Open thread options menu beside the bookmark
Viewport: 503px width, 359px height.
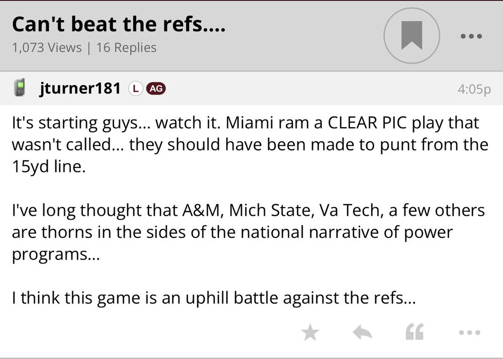[471, 36]
